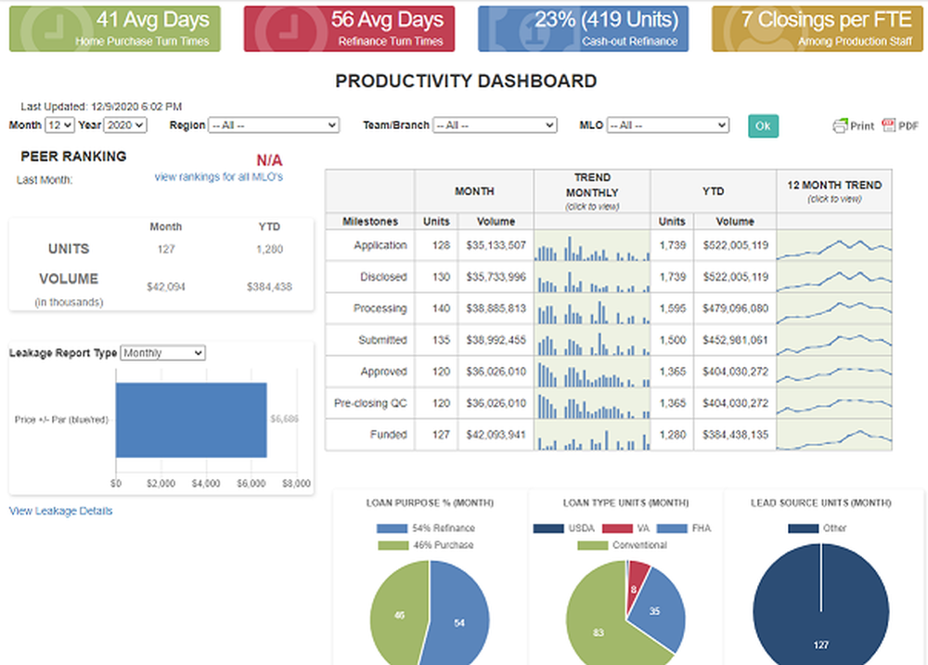
Task: Open Disclosed 12 month trend line chart
Action: pos(834,277)
